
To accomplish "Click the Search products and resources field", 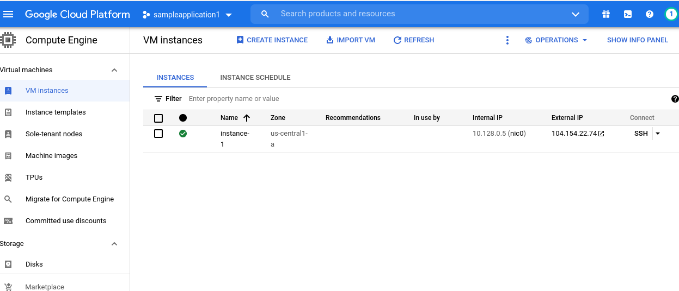I will (419, 14).
